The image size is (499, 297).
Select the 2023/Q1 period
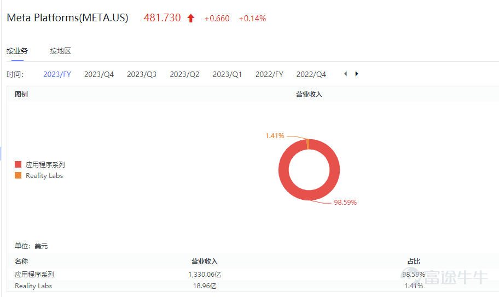227,74
